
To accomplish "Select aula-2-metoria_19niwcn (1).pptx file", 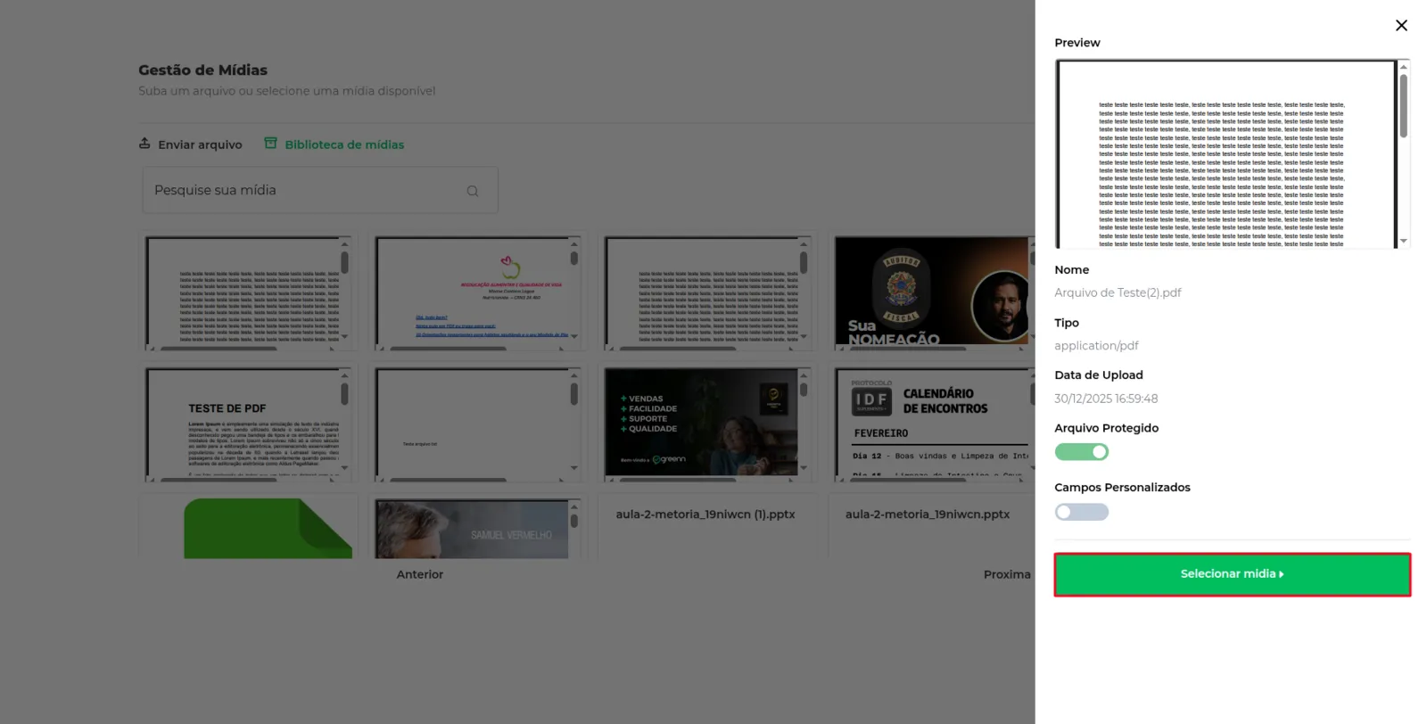I will pos(705,514).
